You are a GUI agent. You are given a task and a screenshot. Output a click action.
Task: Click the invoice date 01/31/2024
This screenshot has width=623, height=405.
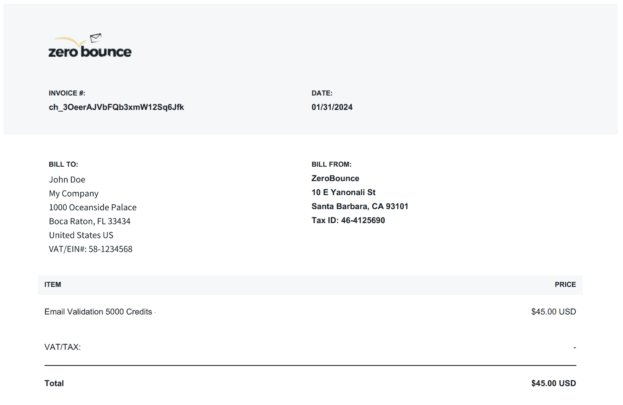332,107
